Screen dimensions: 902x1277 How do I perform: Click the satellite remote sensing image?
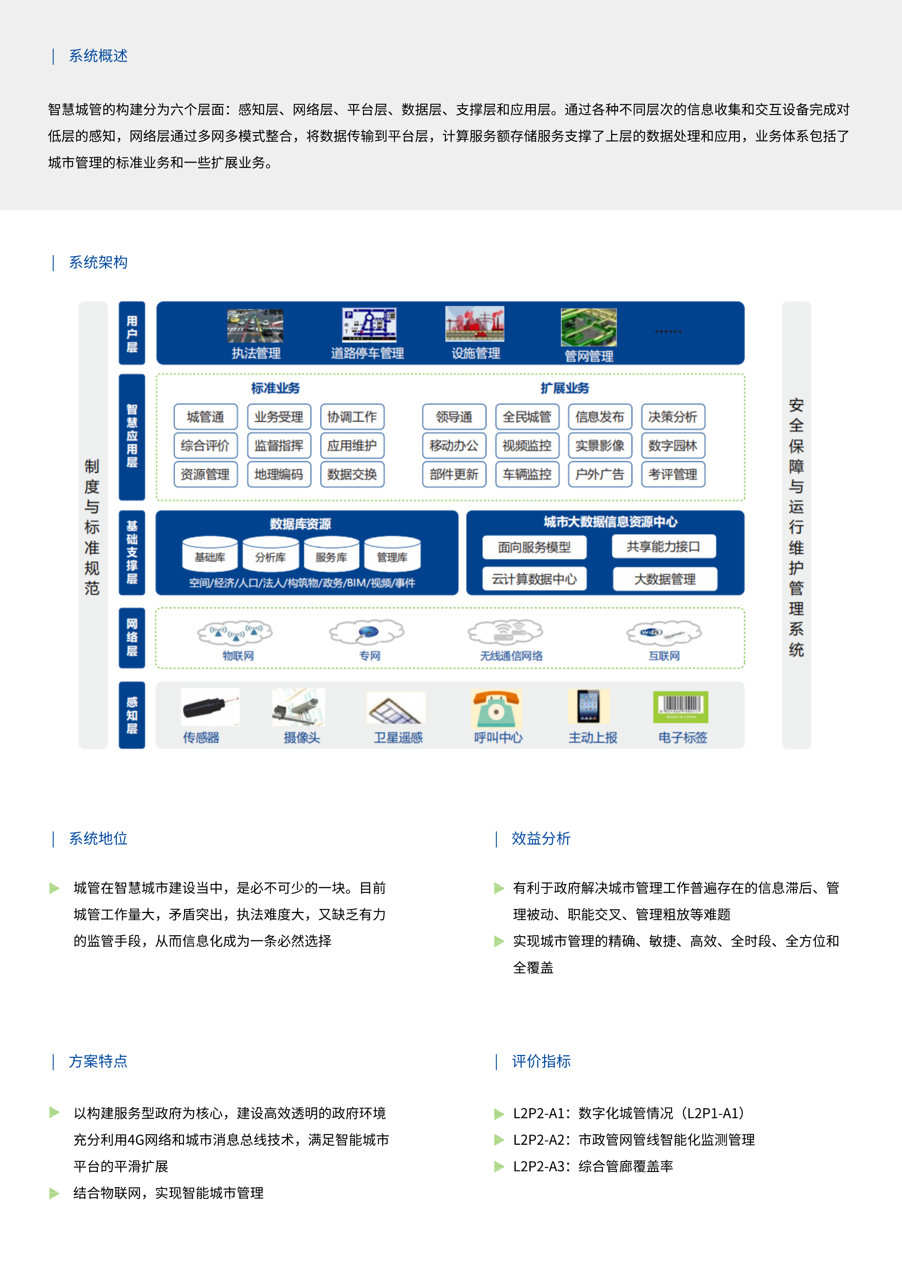click(x=396, y=707)
